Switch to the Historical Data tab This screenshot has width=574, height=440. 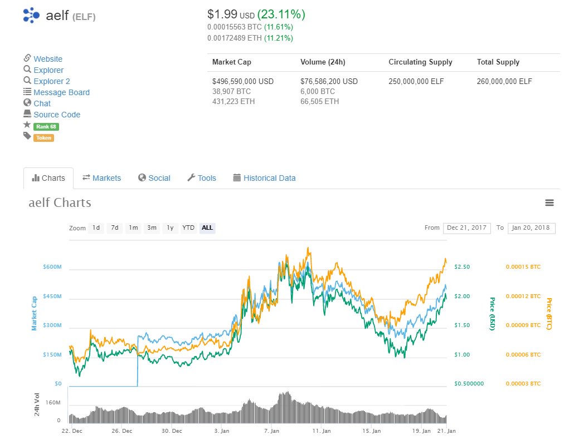coord(264,178)
